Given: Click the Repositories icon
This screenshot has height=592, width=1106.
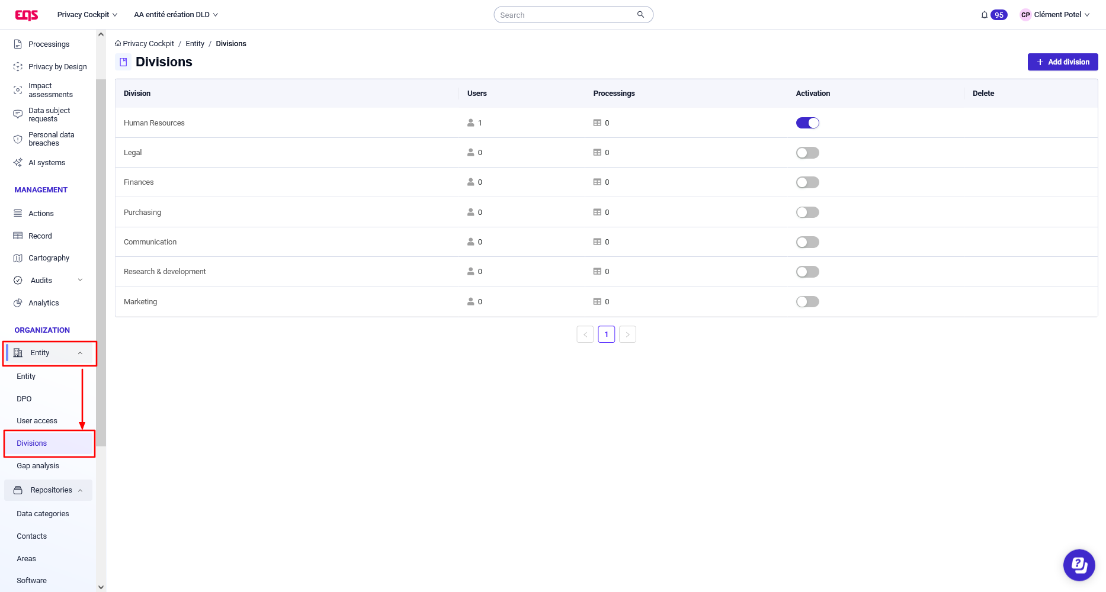Looking at the screenshot, I should pos(18,490).
